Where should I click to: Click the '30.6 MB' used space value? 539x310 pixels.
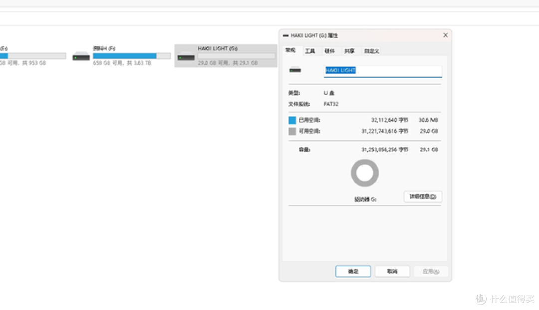click(x=428, y=120)
